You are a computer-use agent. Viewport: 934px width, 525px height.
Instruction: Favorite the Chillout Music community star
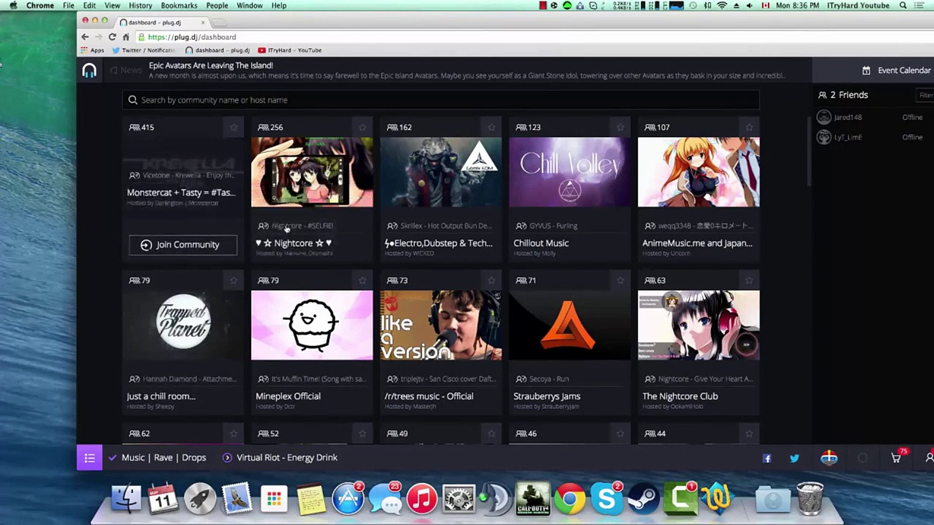(620, 127)
